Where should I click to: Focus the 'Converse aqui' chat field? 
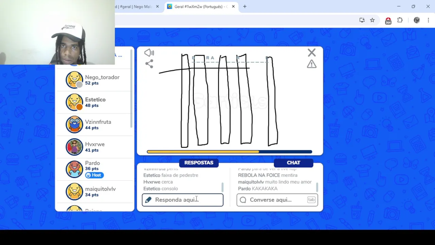click(x=277, y=200)
